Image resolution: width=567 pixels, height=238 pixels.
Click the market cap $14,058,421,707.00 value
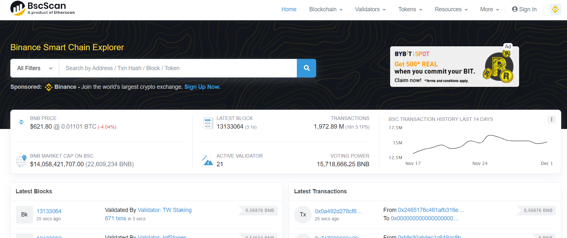tap(57, 164)
